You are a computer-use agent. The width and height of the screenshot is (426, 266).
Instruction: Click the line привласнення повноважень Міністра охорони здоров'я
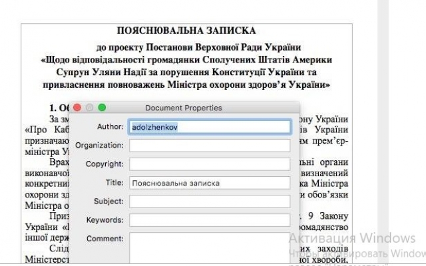tap(186, 84)
